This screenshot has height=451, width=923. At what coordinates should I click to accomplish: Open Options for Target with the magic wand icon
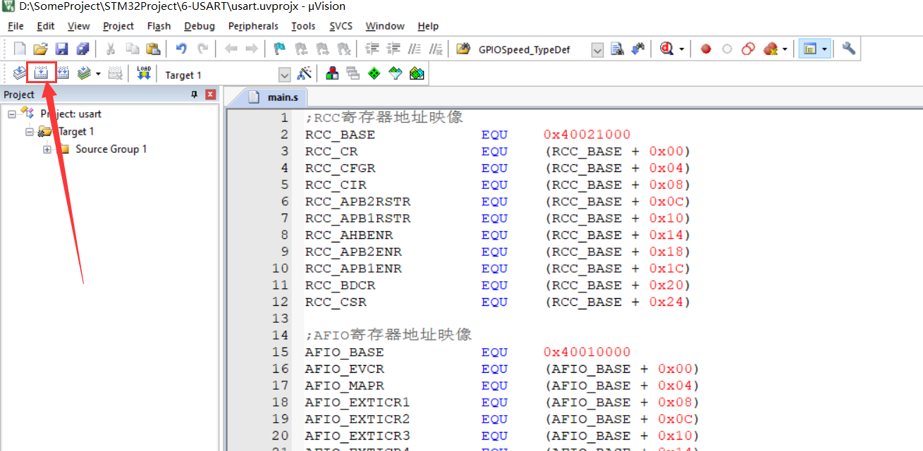tap(305, 73)
